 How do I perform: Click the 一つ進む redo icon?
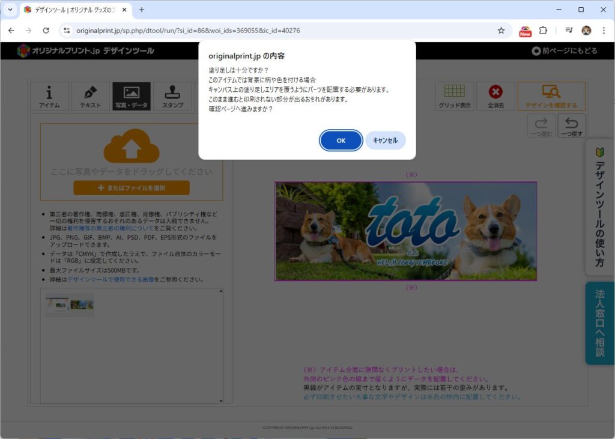pos(541,126)
